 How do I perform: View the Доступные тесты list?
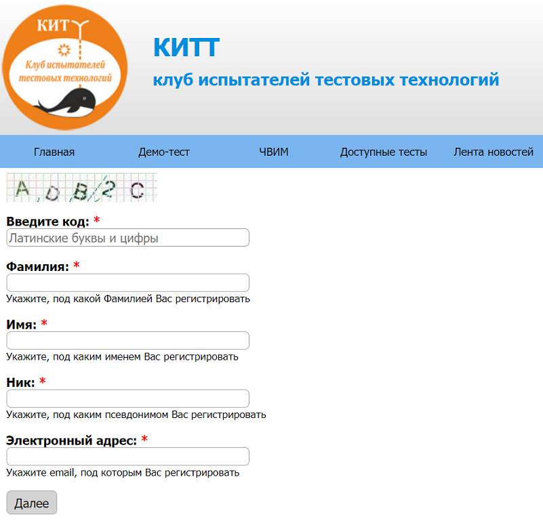tap(384, 152)
